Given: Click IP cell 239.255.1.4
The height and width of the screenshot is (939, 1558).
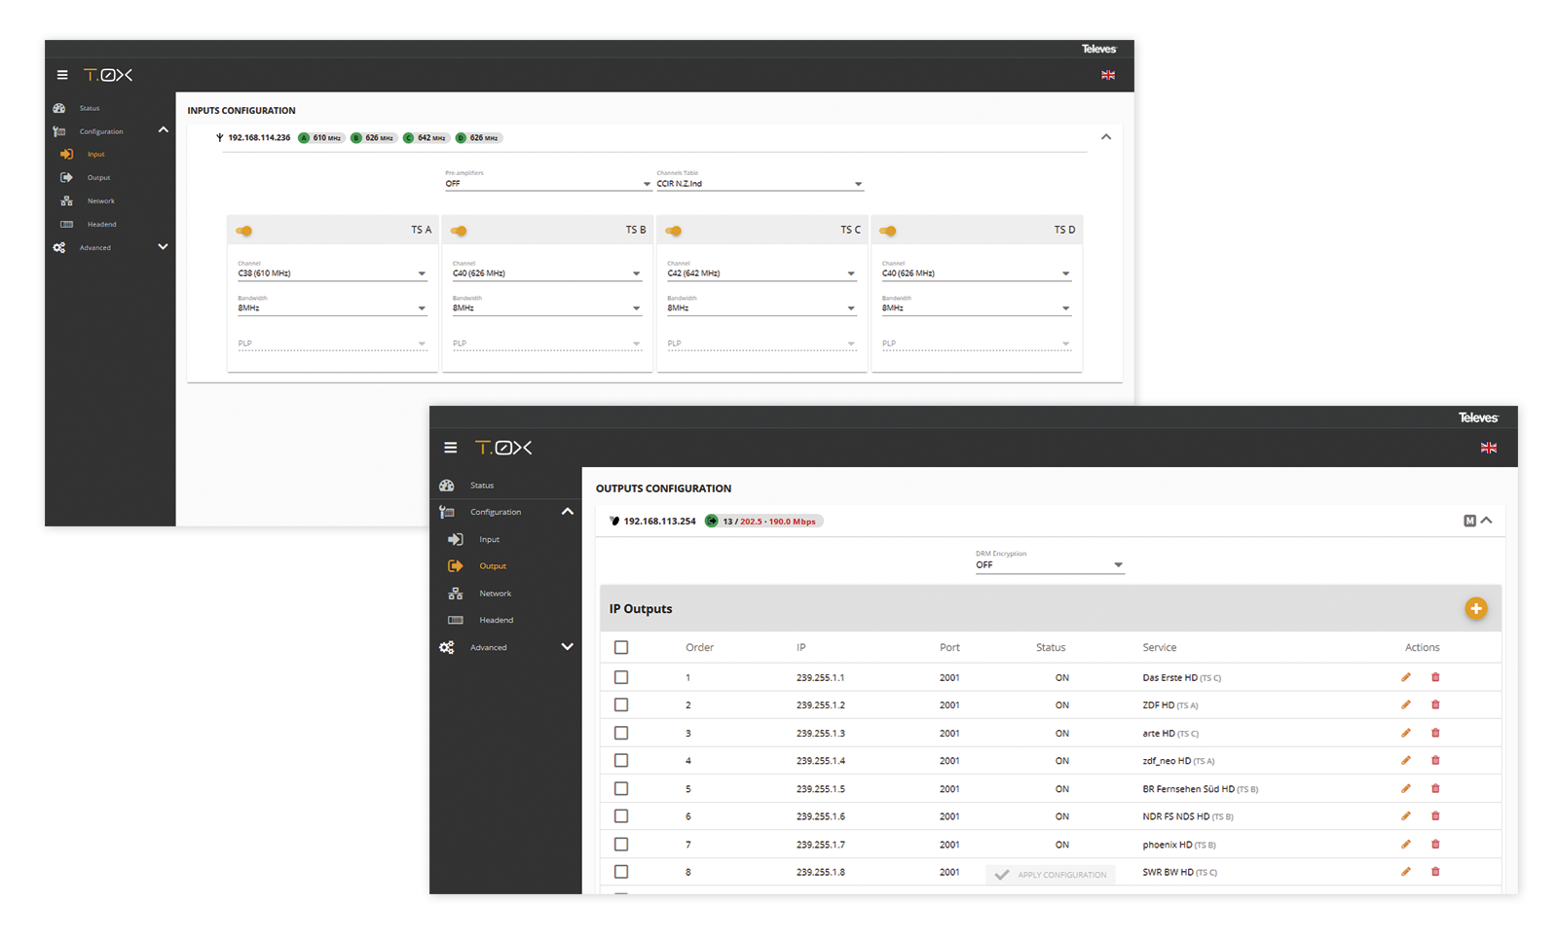Looking at the screenshot, I should (821, 760).
